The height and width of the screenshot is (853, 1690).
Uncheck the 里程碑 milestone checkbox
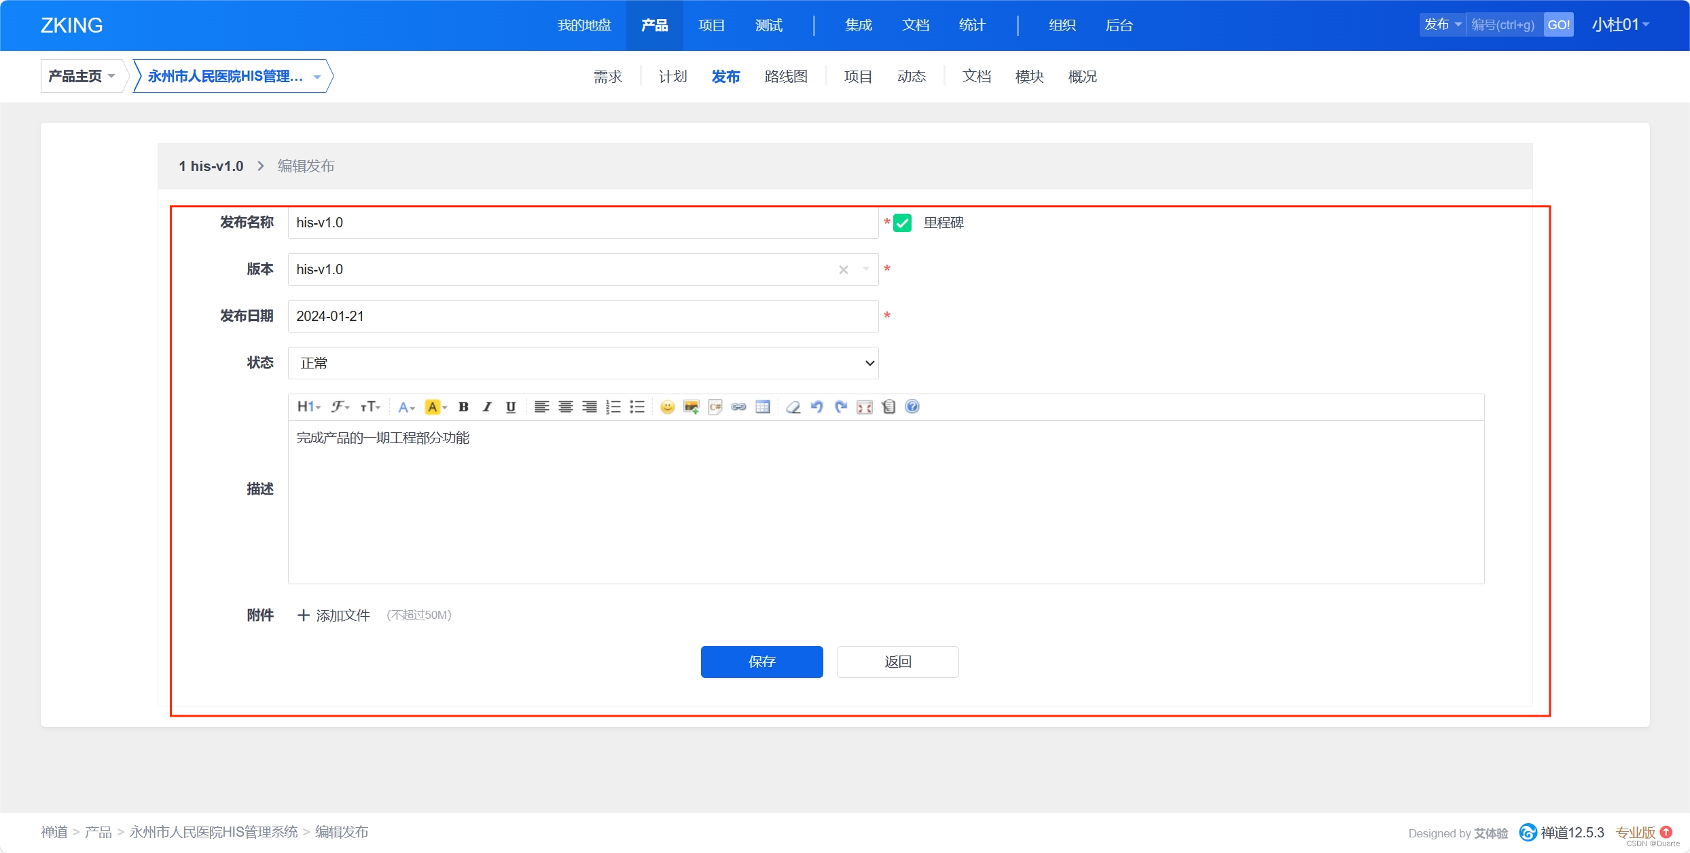[902, 223]
